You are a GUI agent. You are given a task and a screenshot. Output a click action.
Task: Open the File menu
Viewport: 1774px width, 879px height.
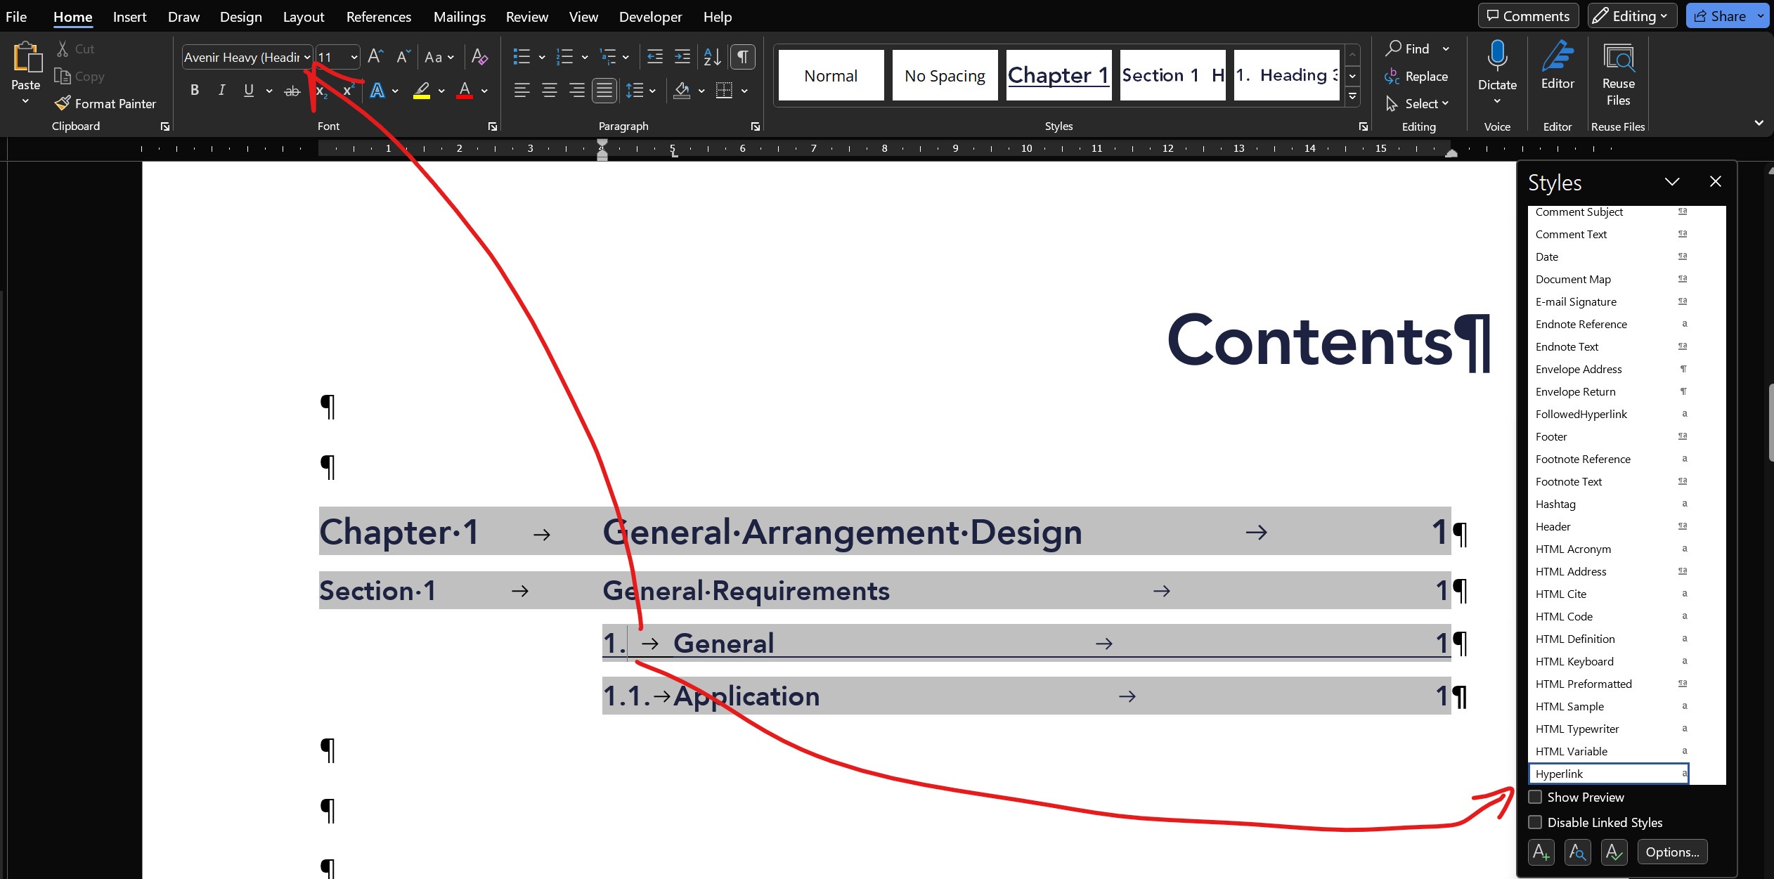pyautogui.click(x=16, y=16)
